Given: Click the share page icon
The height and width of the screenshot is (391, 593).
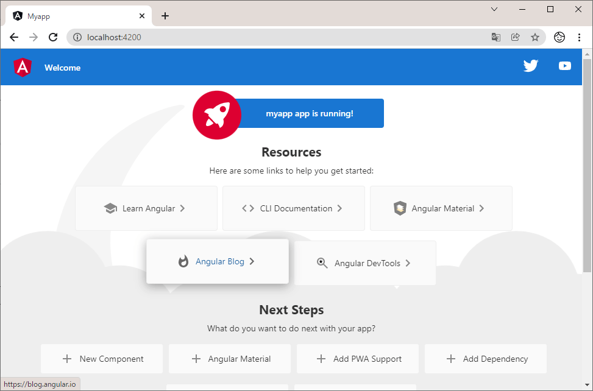Looking at the screenshot, I should (515, 37).
